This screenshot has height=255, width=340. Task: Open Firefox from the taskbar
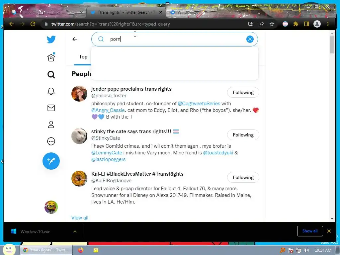[81, 250]
